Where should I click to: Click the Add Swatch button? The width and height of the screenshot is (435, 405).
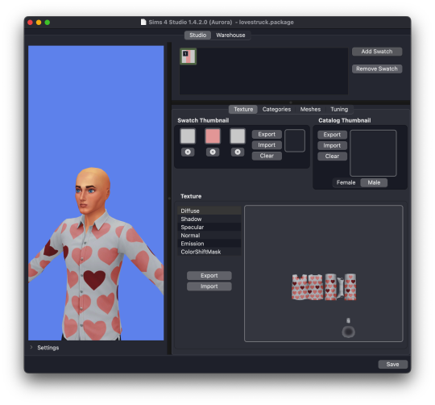[x=377, y=52]
